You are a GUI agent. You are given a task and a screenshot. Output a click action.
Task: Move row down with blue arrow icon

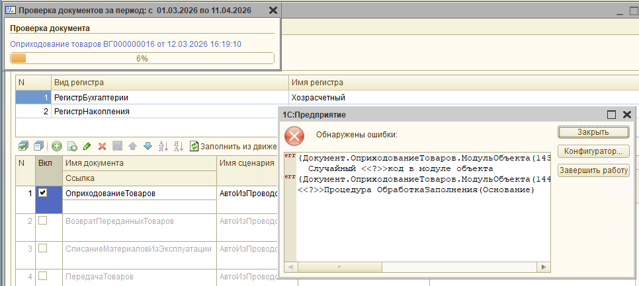point(148,146)
